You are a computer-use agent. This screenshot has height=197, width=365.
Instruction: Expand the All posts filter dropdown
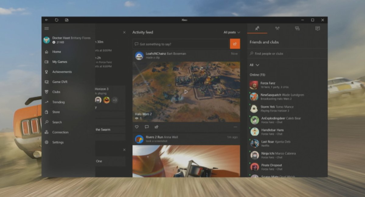pos(232,32)
